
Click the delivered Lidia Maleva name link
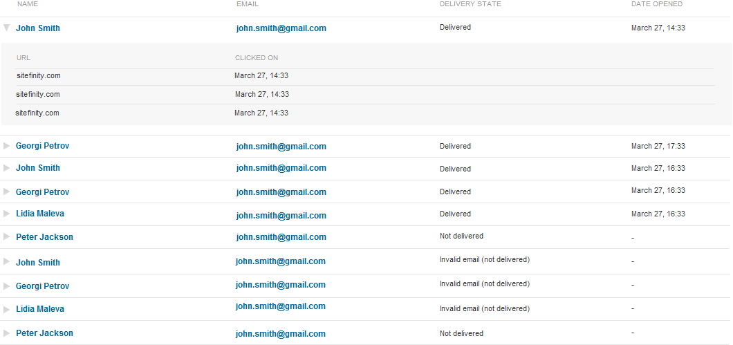(40, 214)
